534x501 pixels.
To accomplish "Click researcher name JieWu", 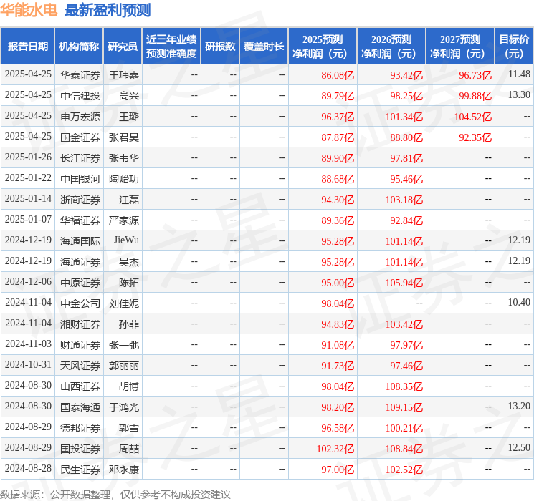I will click(126, 240).
